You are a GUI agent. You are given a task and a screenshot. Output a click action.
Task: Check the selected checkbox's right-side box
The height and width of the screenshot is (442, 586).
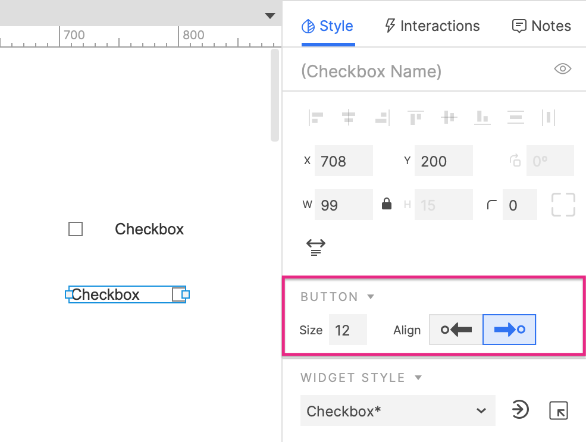(x=178, y=294)
